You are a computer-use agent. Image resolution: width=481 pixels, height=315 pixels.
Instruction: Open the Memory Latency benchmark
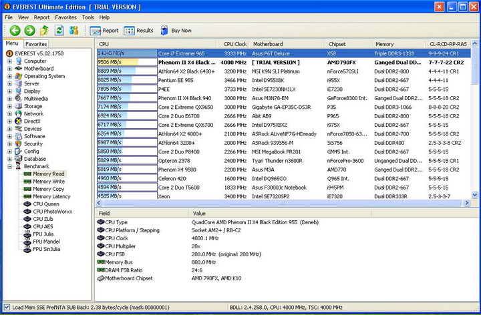click(x=51, y=196)
